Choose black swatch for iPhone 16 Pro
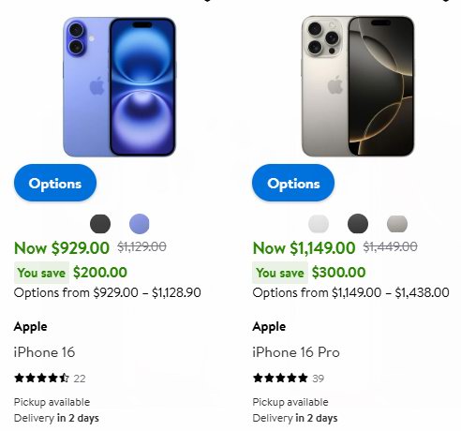This screenshot has width=461, height=431. [x=358, y=224]
